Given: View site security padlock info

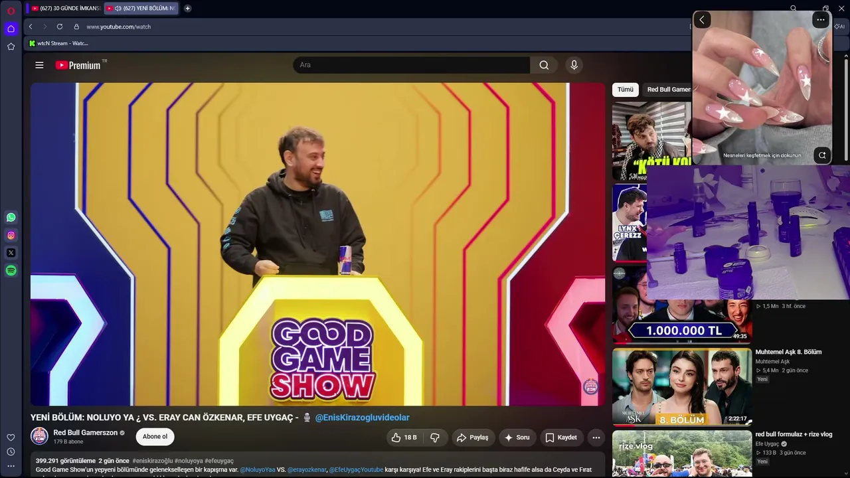Looking at the screenshot, I should pyautogui.click(x=76, y=27).
